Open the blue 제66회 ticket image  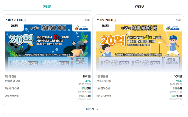pyautogui.click(x=48, y=48)
